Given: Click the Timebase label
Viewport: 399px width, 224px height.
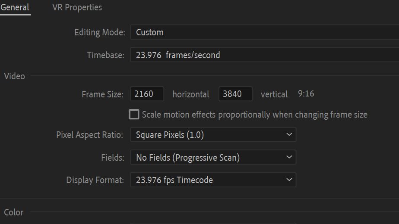Looking at the screenshot, I should [x=105, y=55].
